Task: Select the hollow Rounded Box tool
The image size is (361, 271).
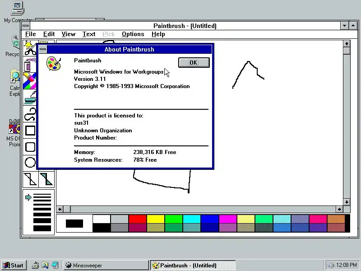Action: tap(30, 147)
